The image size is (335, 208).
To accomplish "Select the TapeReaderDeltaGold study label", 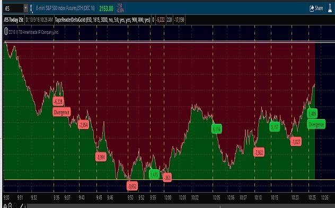I will click(x=102, y=20).
